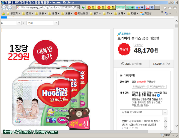Open the Back button history dropdown arrow
This screenshot has height=138, width=179.
(14, 8)
